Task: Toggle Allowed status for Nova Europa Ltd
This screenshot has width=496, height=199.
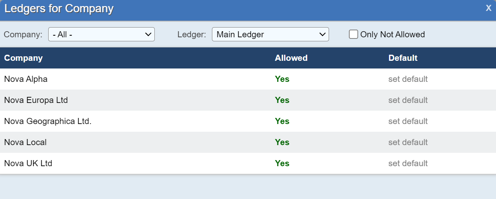Action: point(282,100)
